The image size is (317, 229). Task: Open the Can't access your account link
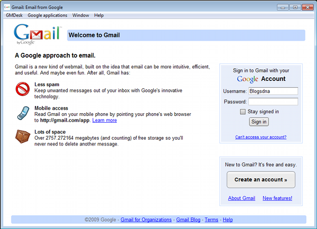261,137
